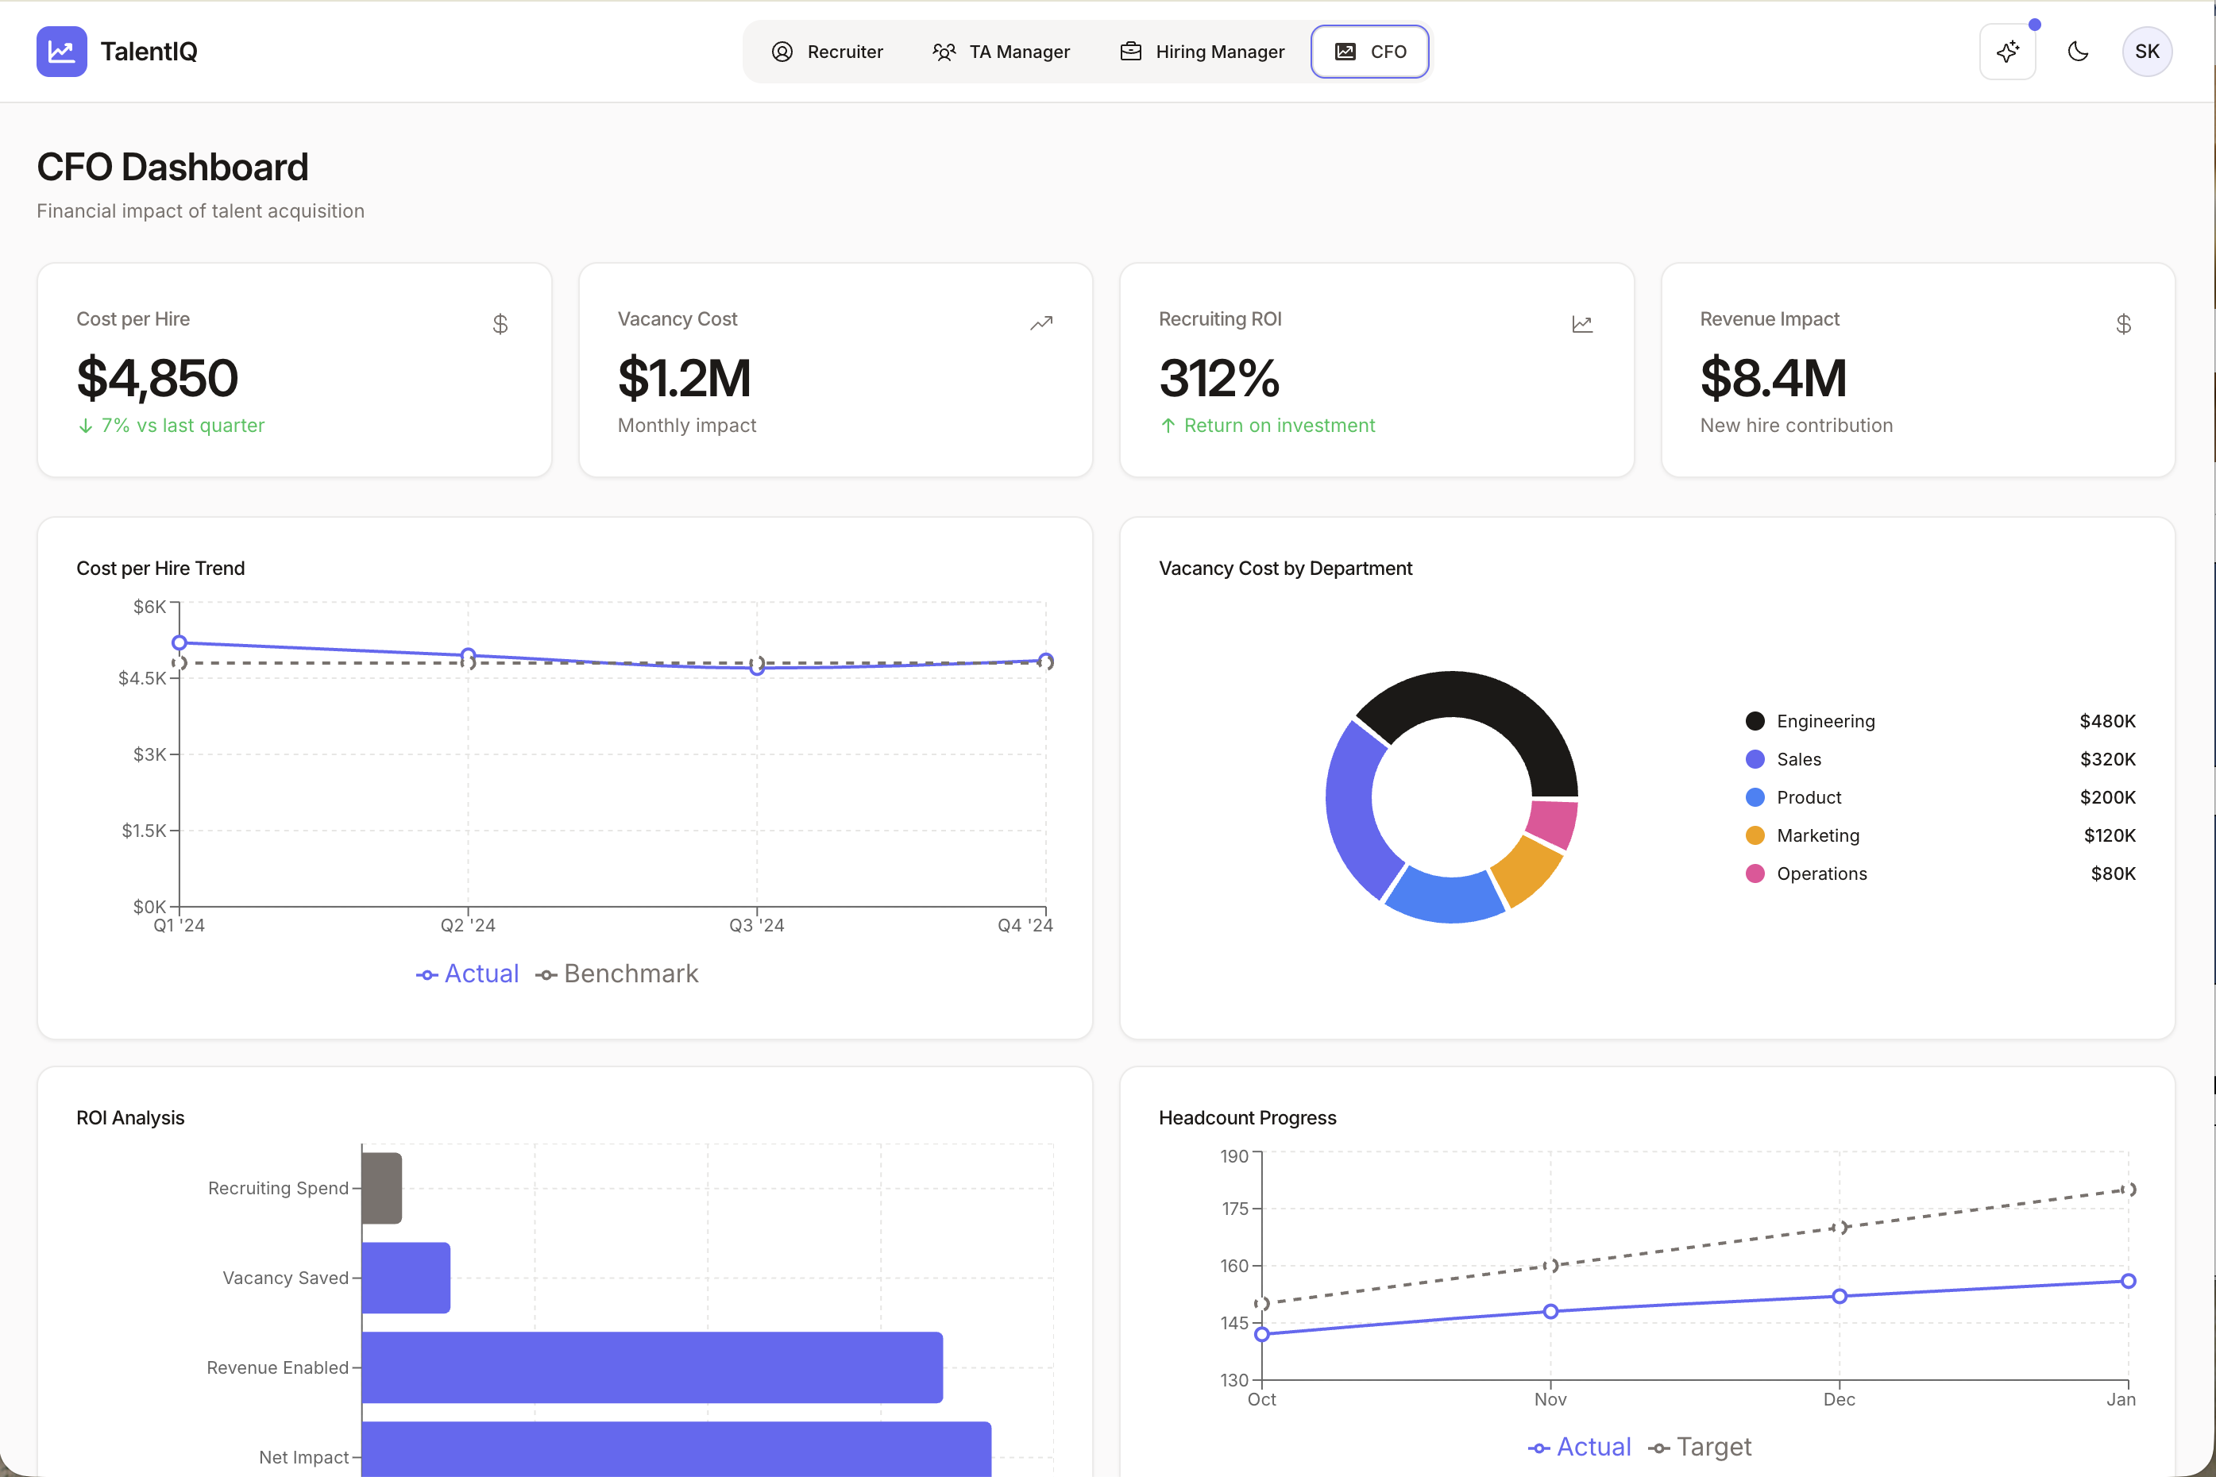Switch to the Recruiter tab
Viewport: 2216px width, 1477px height.
[x=828, y=52]
